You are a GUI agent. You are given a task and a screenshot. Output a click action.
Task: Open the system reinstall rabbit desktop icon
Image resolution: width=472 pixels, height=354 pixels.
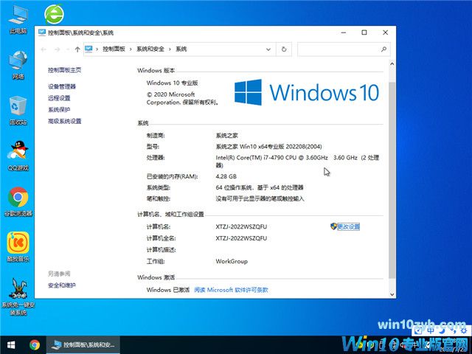[x=18, y=296]
